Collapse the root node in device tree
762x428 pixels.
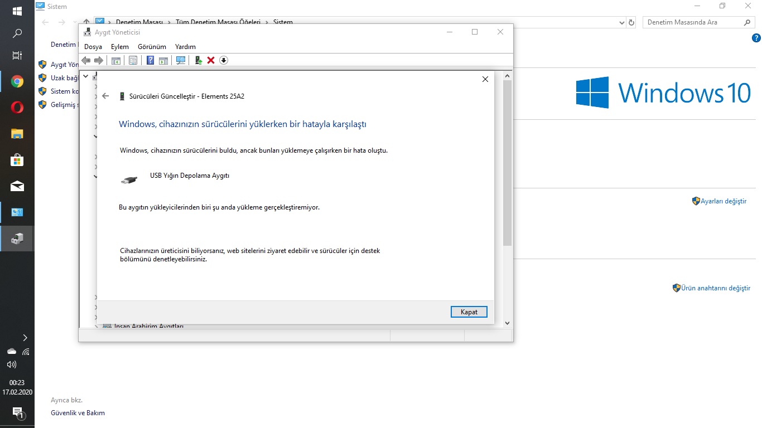click(86, 75)
